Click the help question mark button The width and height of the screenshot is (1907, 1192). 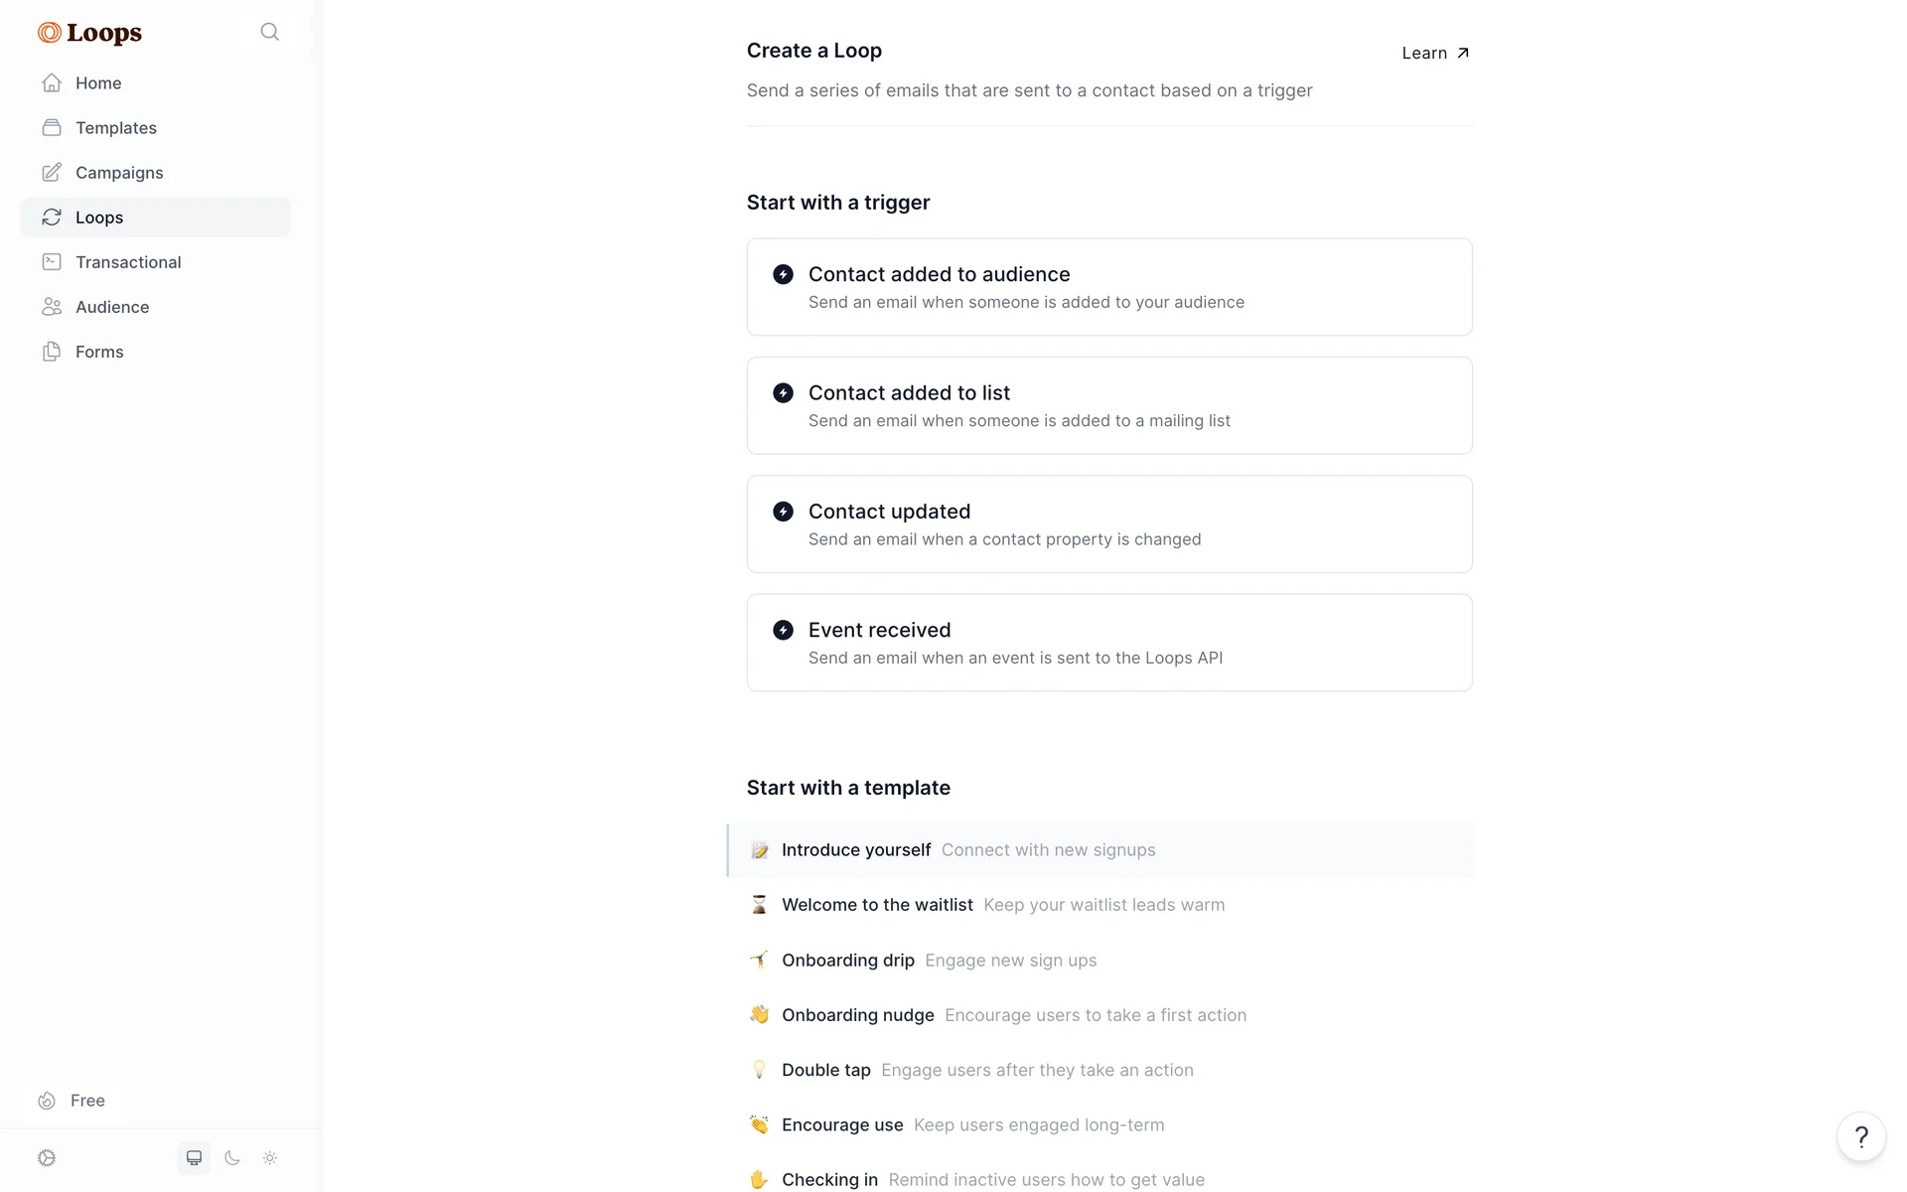(1860, 1136)
